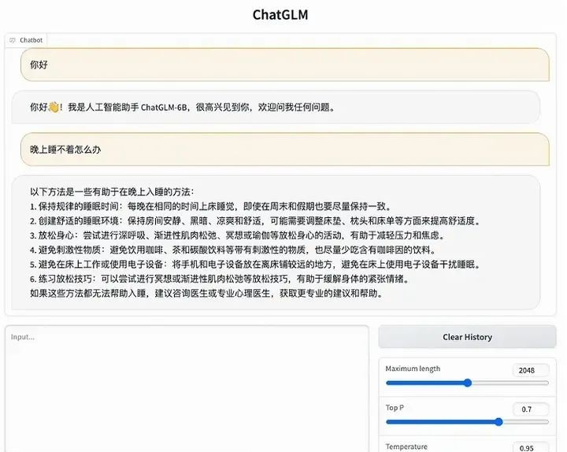Click the Chatbot label icon
Screen dimensions: 567x452
point(13,40)
